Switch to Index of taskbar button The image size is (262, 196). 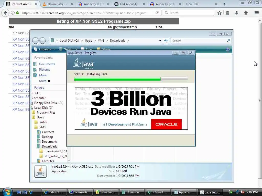[x=53, y=192]
